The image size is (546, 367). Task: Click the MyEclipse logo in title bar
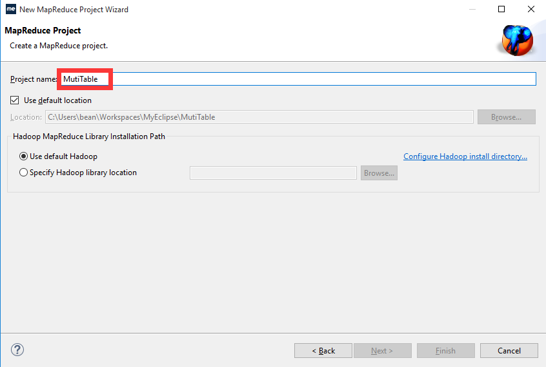[x=10, y=9]
